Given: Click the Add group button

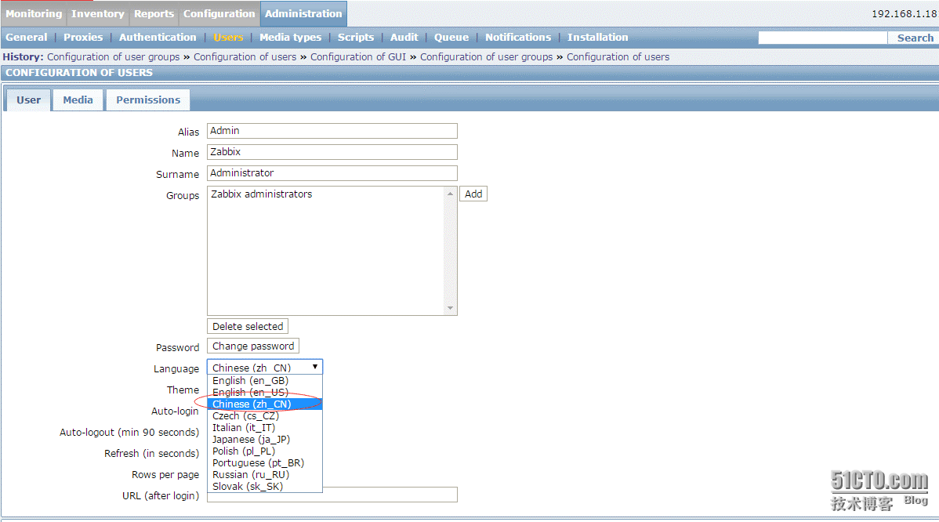Looking at the screenshot, I should coord(473,194).
